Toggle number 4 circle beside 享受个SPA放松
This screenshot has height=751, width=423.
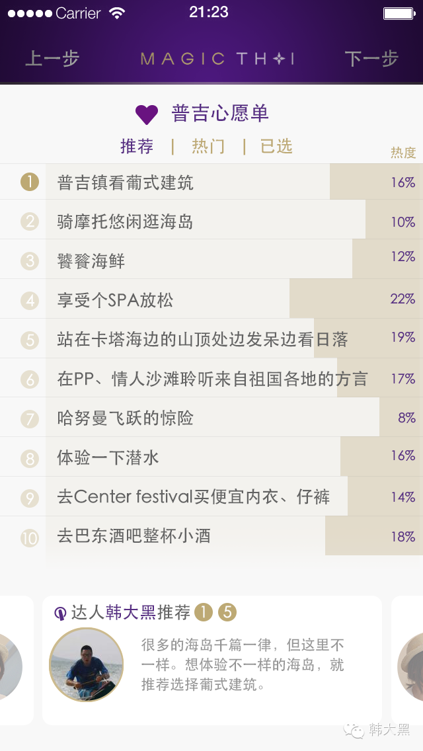click(x=30, y=301)
